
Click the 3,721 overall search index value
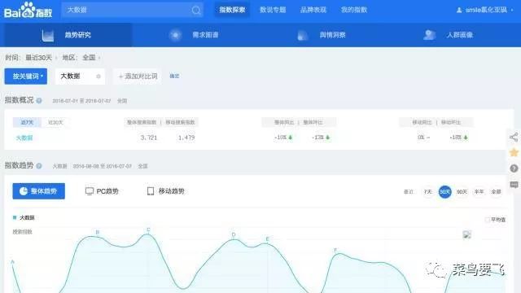148,138
